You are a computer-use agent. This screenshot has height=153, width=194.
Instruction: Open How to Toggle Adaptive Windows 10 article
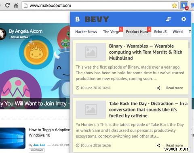pos(49,132)
